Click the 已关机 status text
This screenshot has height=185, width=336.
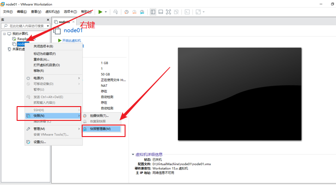[x=157, y=160]
